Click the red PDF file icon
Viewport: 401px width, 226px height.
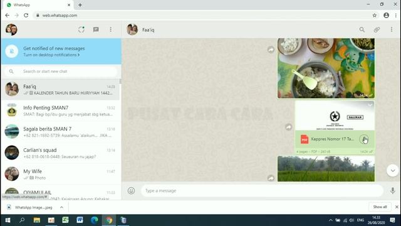[x=305, y=139]
